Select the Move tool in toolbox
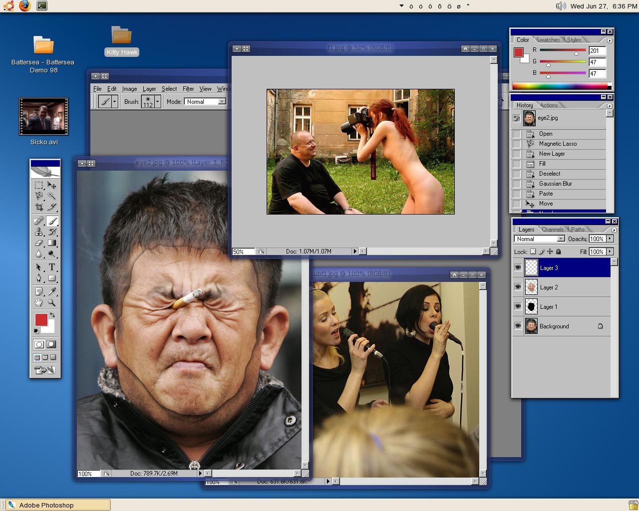 pos(51,185)
